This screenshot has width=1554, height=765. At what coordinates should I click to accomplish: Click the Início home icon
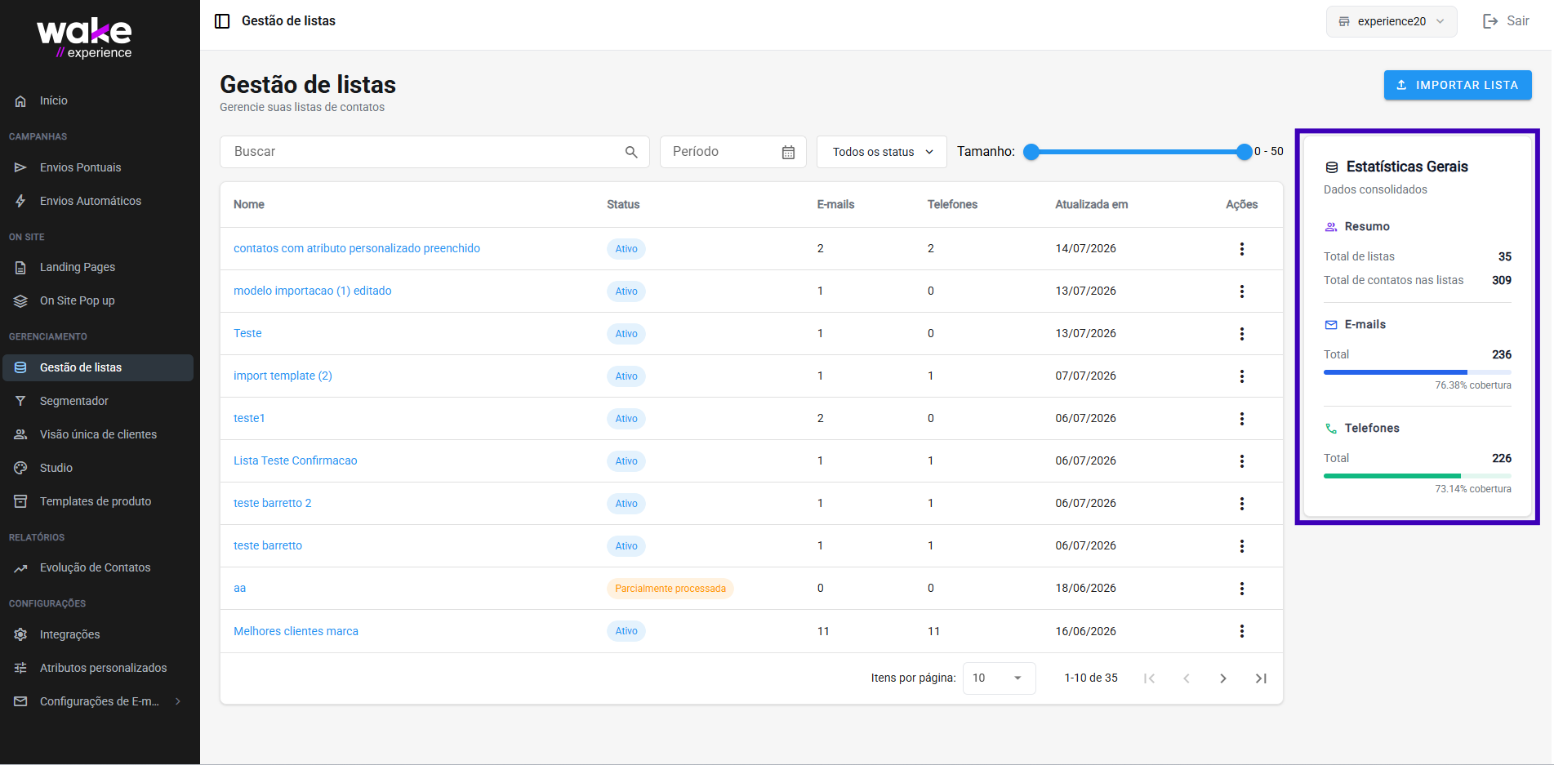click(20, 101)
